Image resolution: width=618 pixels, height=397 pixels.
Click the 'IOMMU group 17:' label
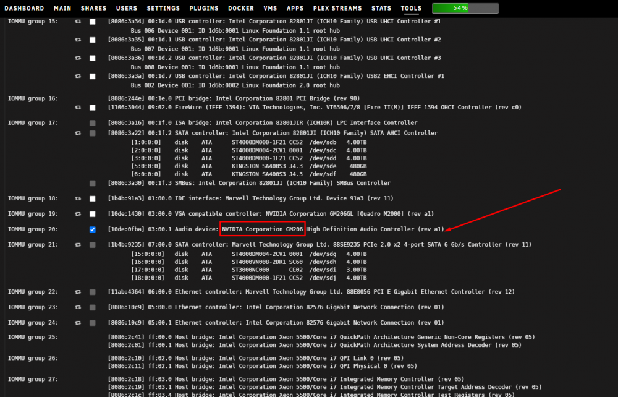[33, 122]
